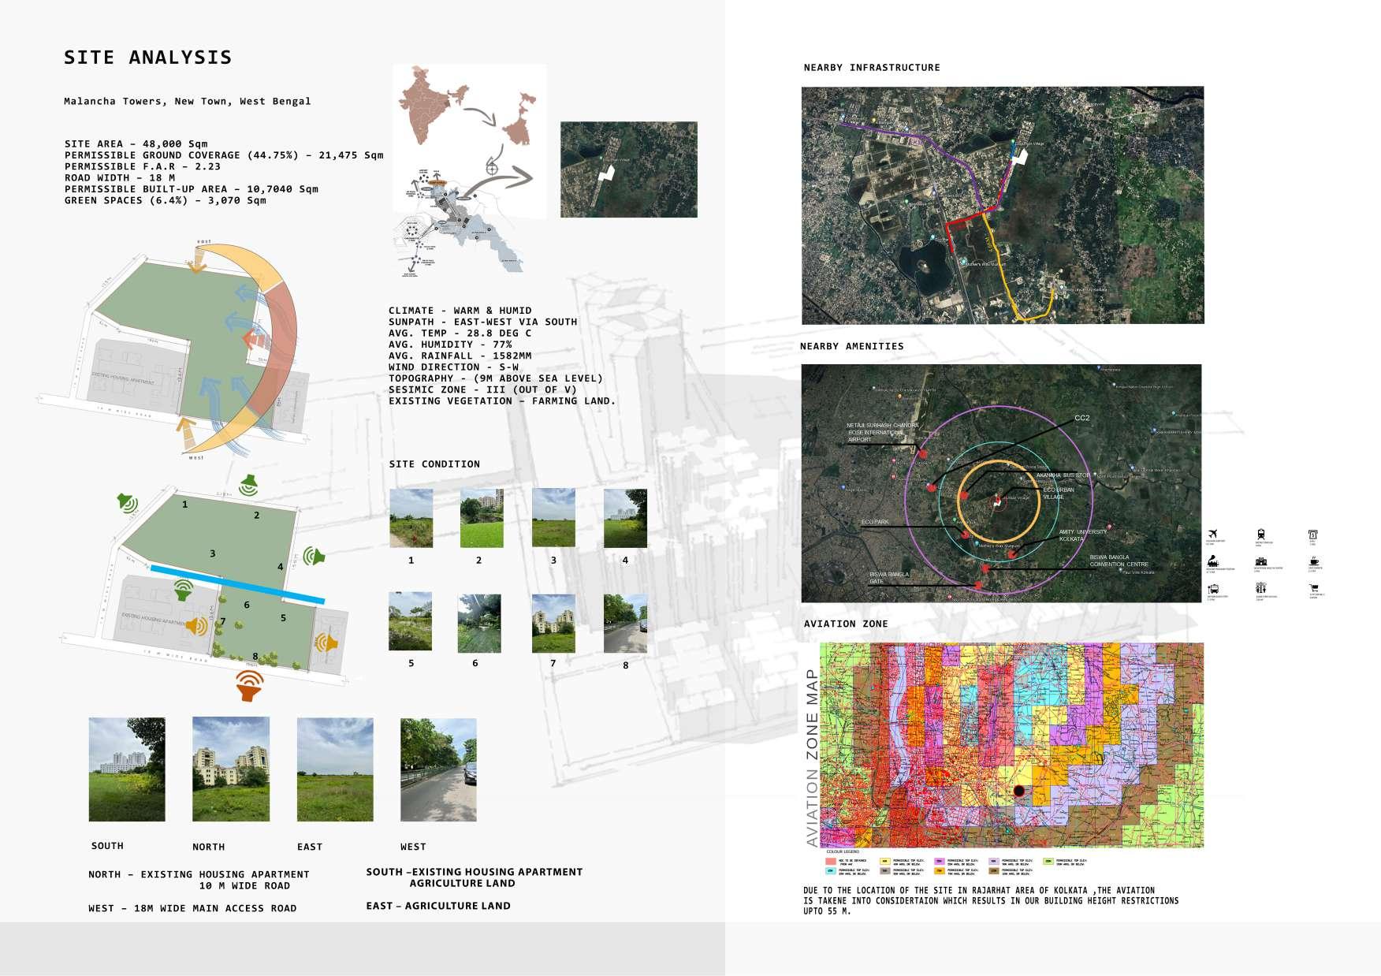Viewport: 1381px width, 976px height.
Task: Click the tan wind arrow at sunpath's west end
Action: pos(186,433)
